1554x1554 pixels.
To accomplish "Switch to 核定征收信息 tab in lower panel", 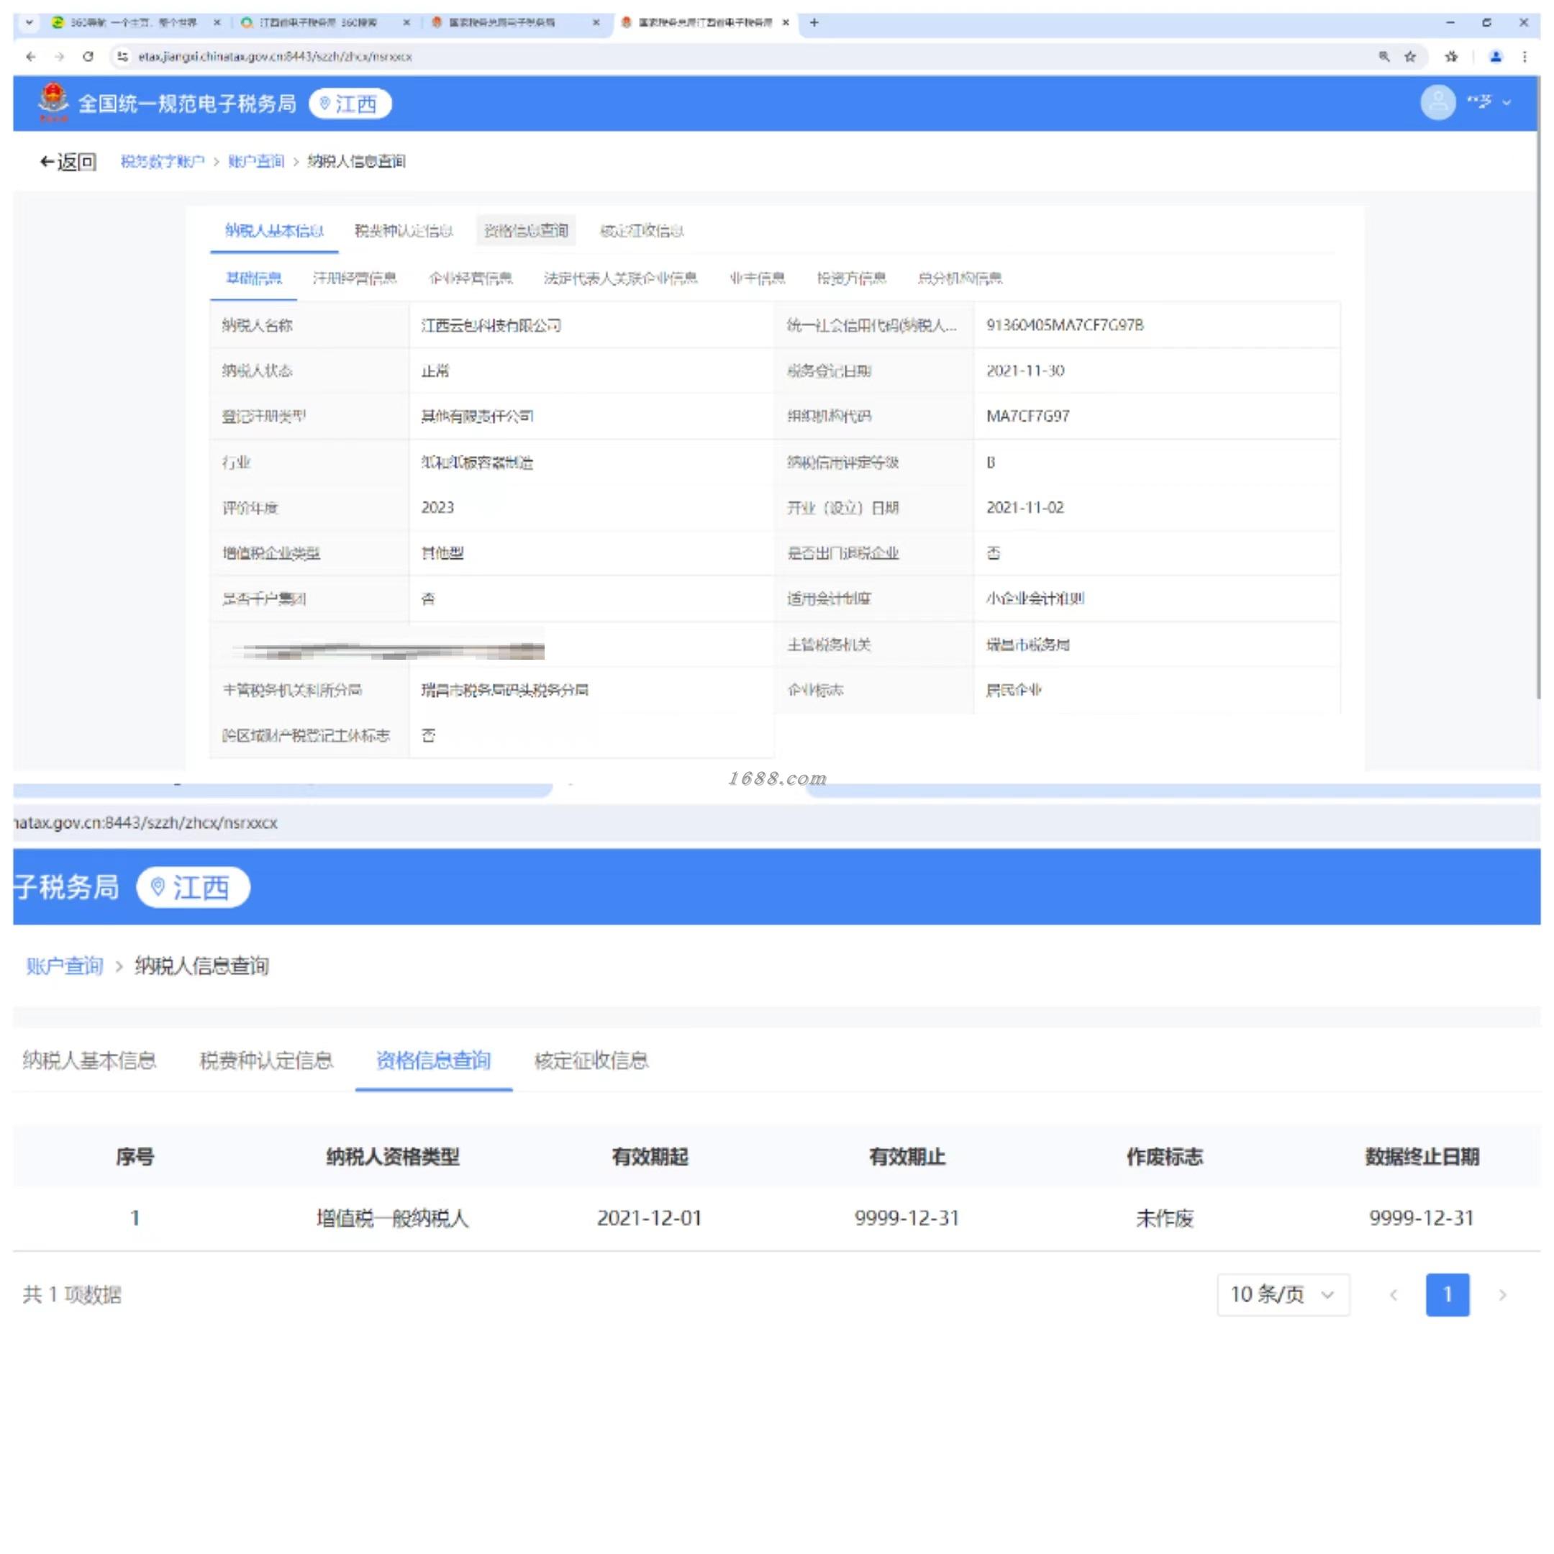I will click(591, 1060).
